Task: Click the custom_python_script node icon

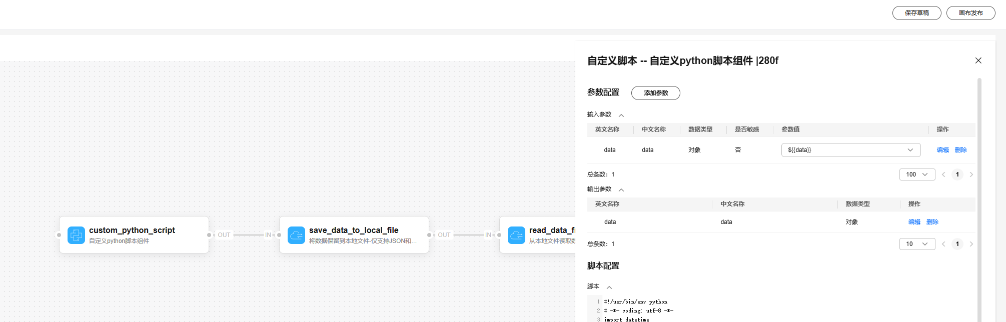Action: pos(76,235)
